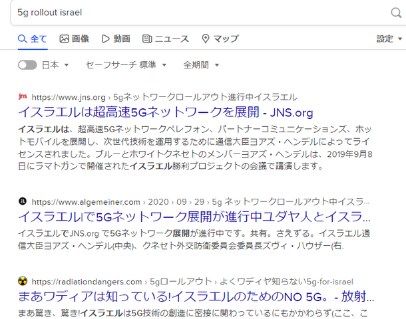Click the algemeiner result snippet text

coord(194,239)
